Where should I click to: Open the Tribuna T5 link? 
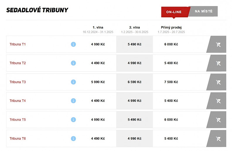(18, 120)
